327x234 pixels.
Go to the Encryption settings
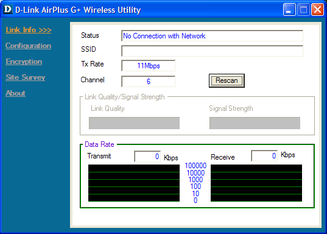[x=24, y=62]
